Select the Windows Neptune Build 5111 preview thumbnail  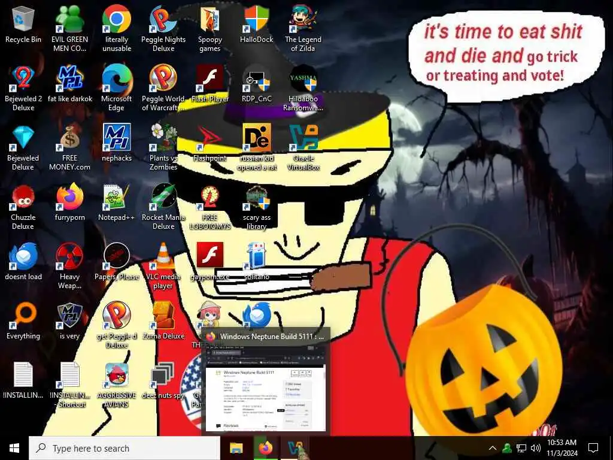265,388
